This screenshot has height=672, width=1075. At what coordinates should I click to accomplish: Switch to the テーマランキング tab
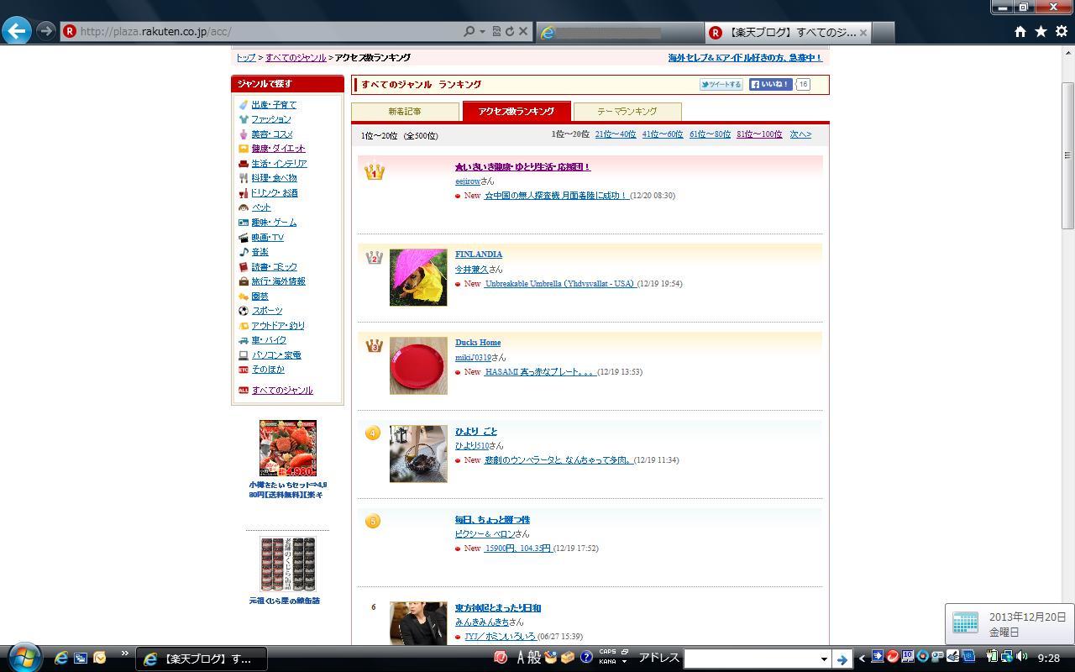click(x=627, y=112)
